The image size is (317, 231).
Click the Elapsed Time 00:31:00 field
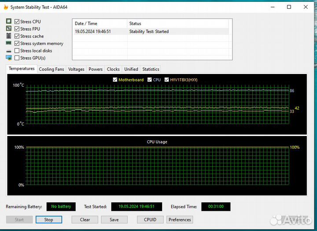[216, 206]
